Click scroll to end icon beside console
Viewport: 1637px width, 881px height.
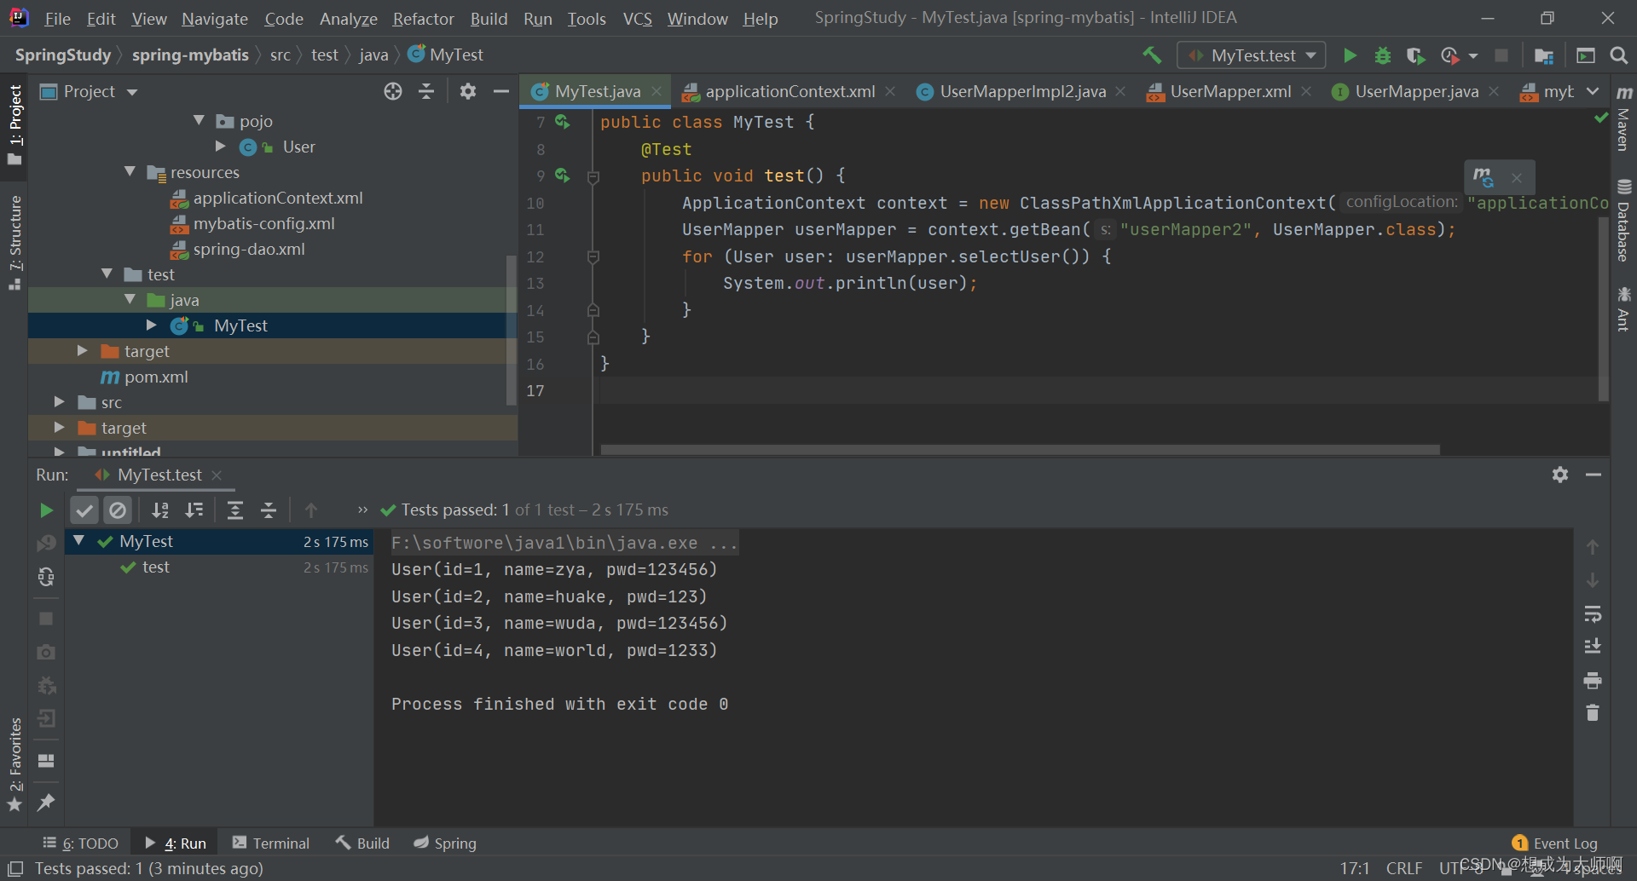(x=1592, y=647)
